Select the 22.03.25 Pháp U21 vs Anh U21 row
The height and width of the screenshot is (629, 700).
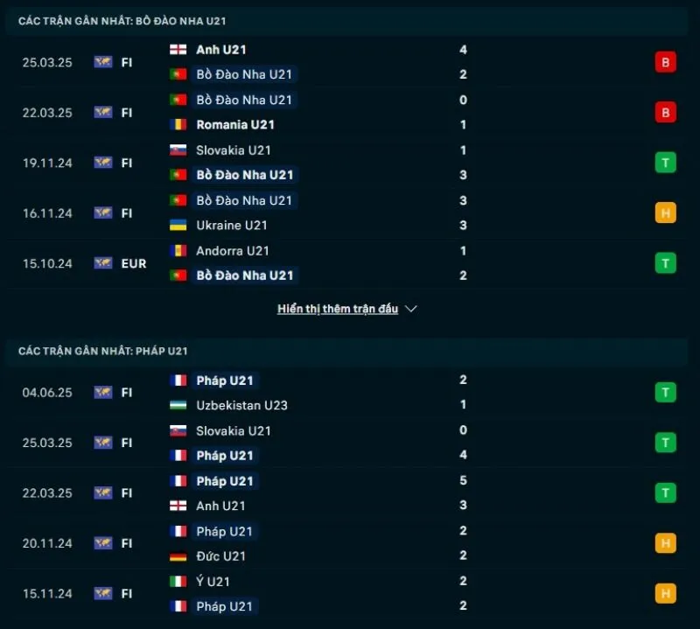350,493
